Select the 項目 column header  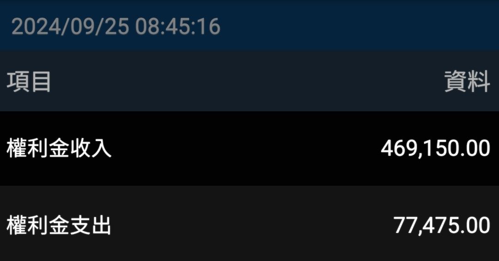29,82
